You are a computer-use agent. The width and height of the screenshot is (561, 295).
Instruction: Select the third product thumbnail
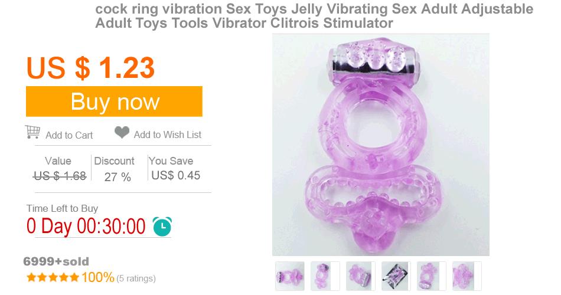(x=361, y=276)
